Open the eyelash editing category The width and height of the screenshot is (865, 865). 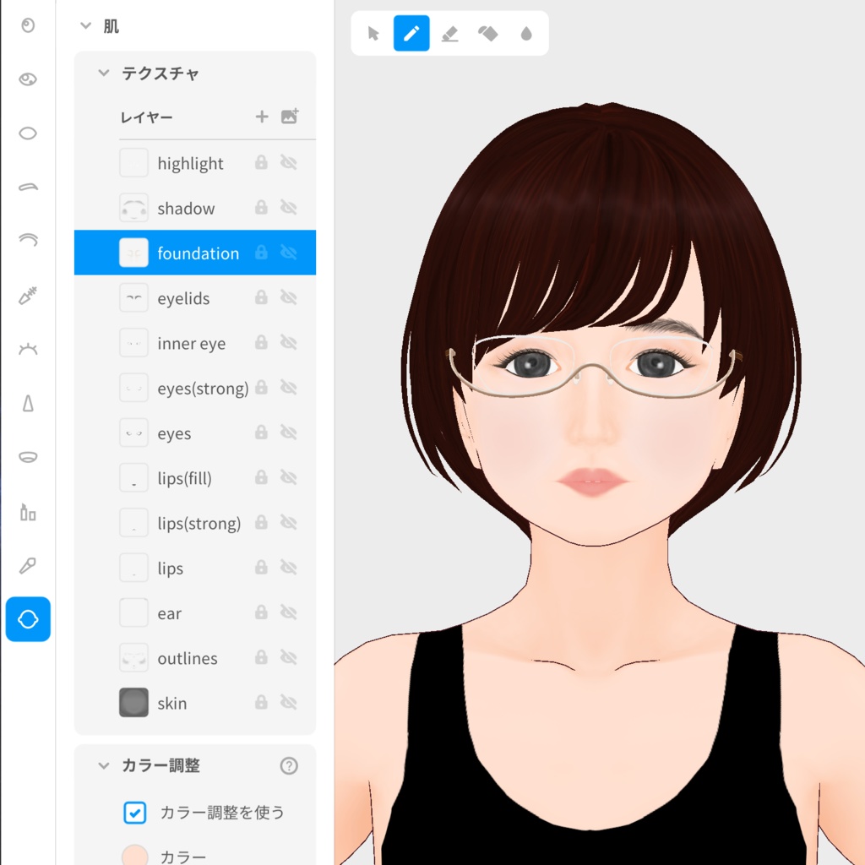tap(28, 348)
